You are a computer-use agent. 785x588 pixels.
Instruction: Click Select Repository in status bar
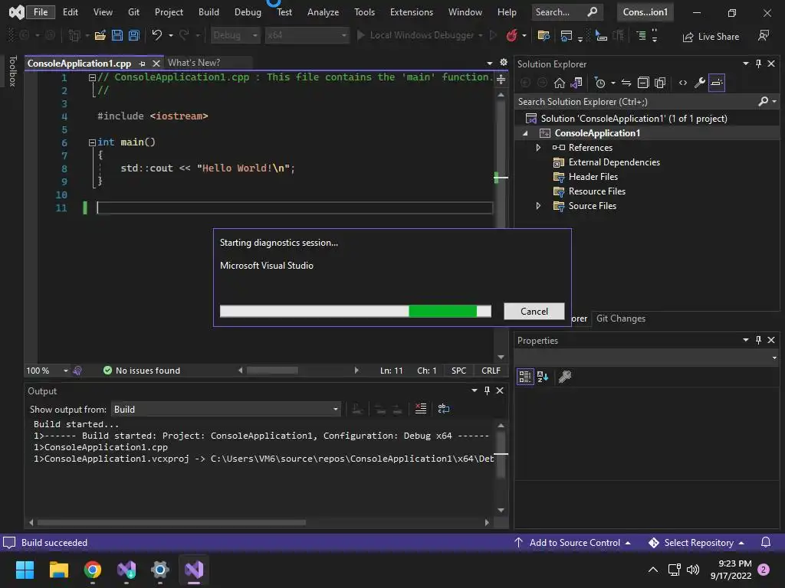point(698,543)
